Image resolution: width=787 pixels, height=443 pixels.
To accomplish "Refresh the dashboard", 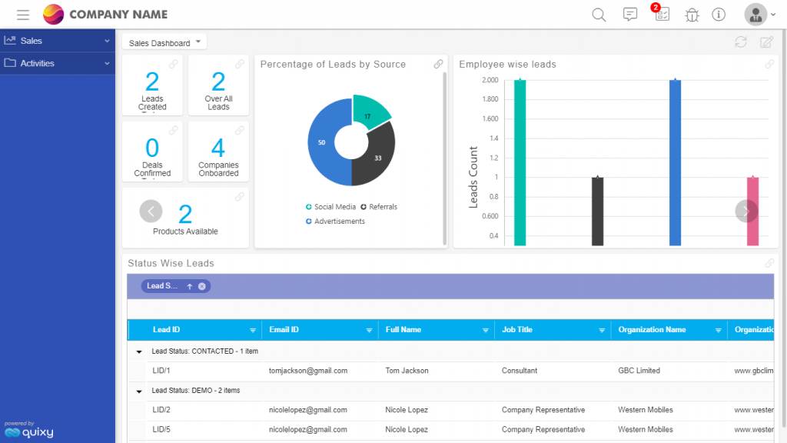I will (x=741, y=42).
